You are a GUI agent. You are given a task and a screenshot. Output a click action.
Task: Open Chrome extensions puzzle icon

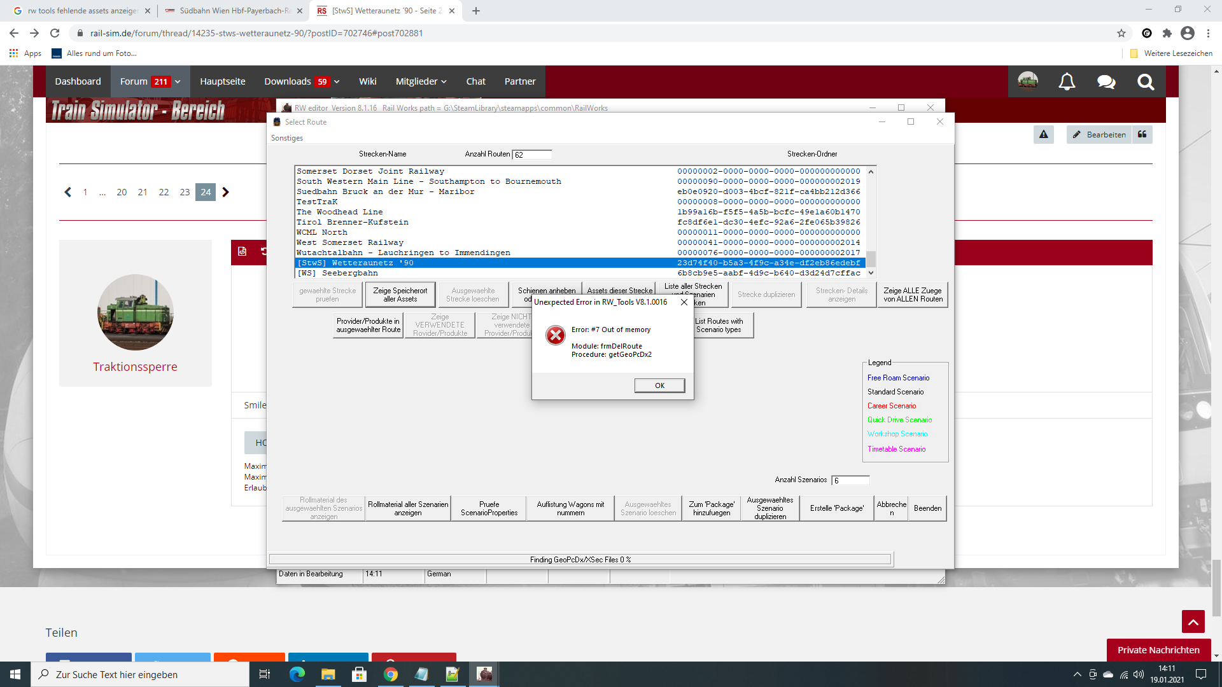coord(1167,33)
